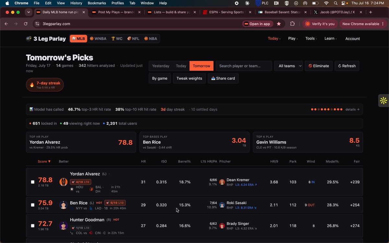Select the Today date tab
Viewport: 389px width, 243px height.
coord(181,66)
